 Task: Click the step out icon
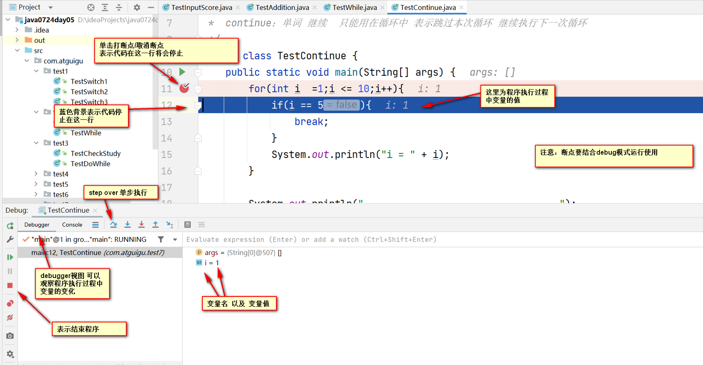pyautogui.click(x=155, y=225)
